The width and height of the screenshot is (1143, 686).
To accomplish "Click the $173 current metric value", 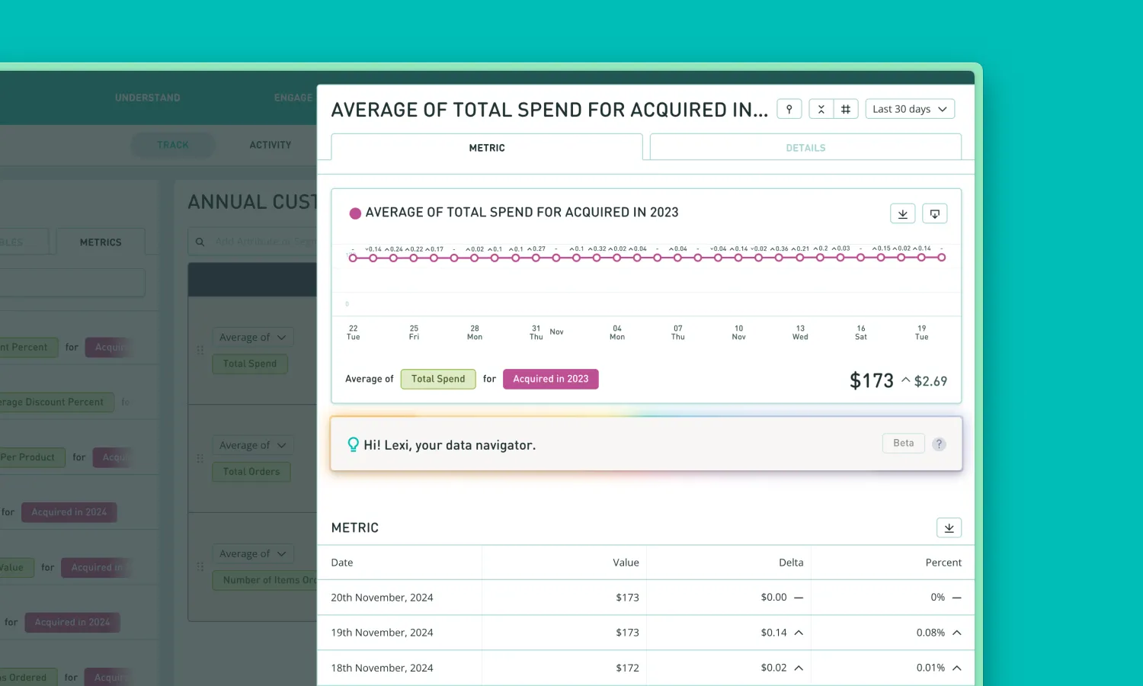I will [872, 380].
